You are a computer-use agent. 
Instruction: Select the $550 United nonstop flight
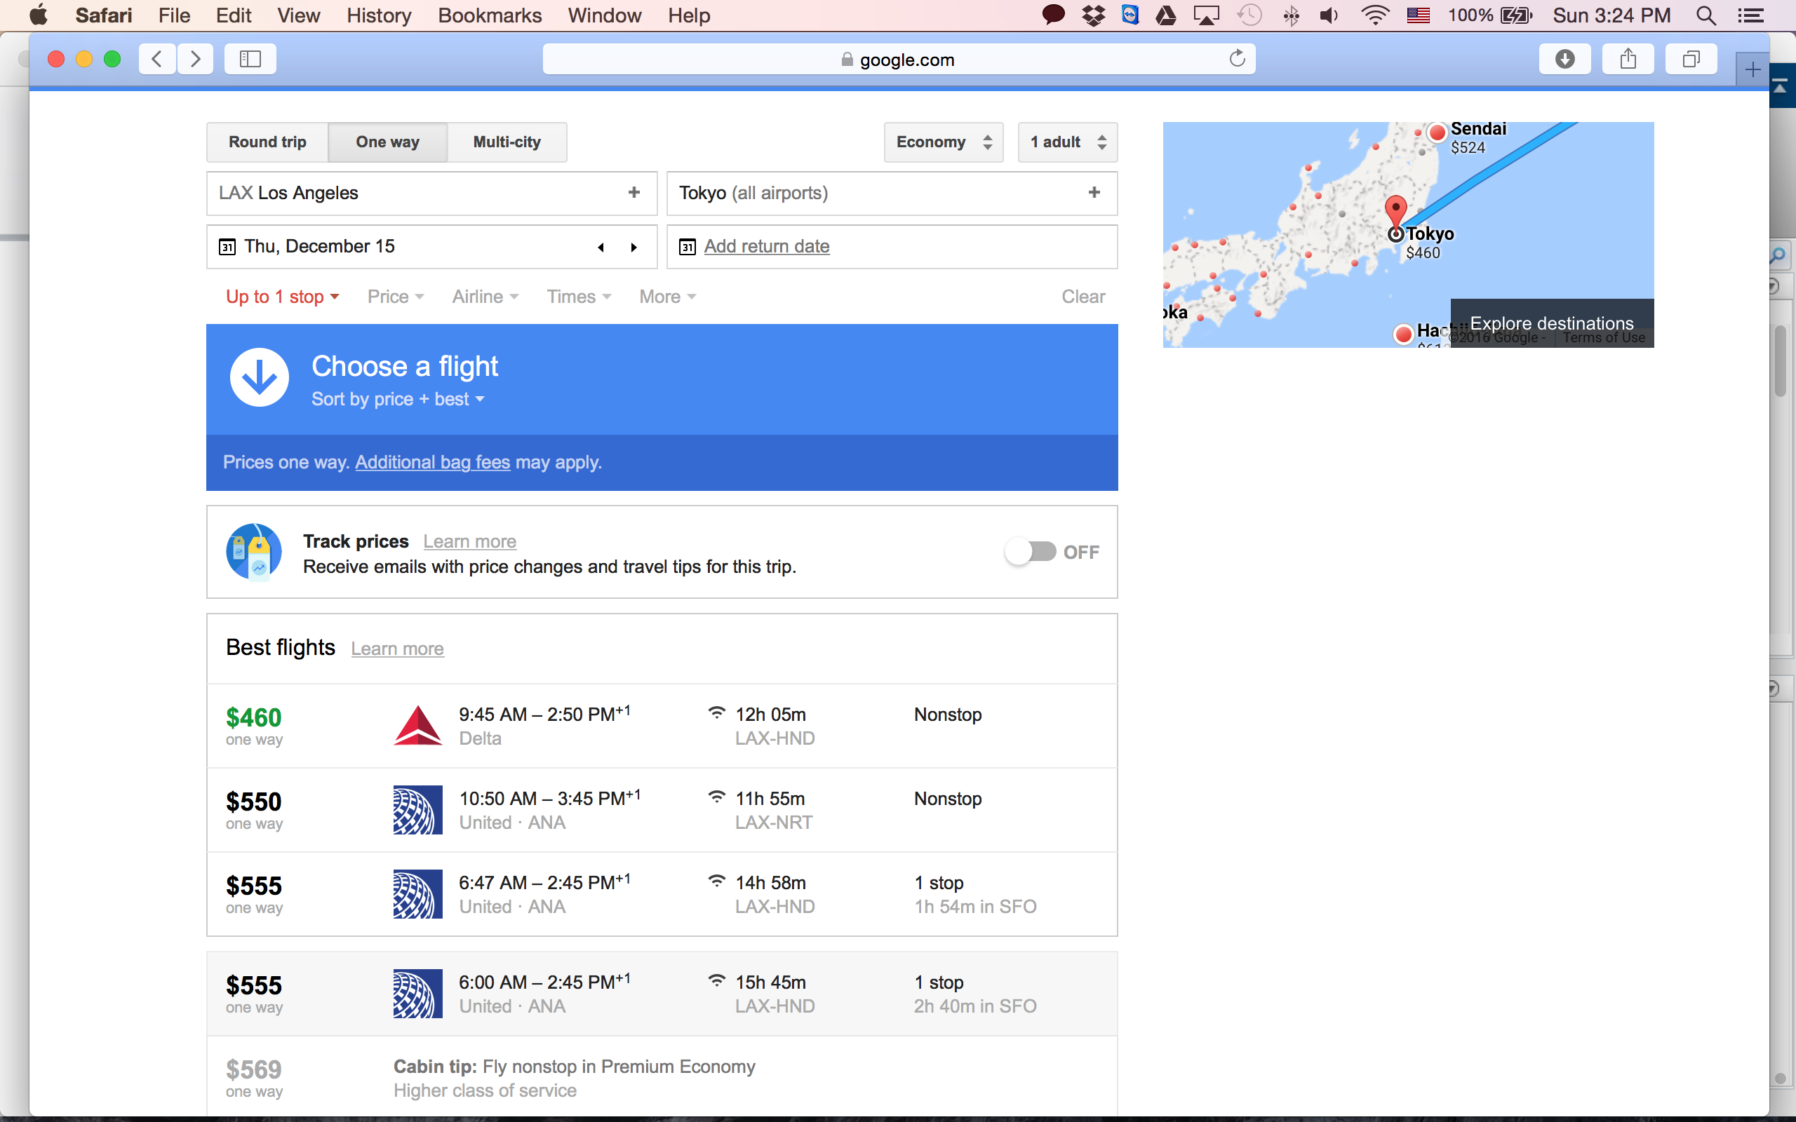pos(662,811)
